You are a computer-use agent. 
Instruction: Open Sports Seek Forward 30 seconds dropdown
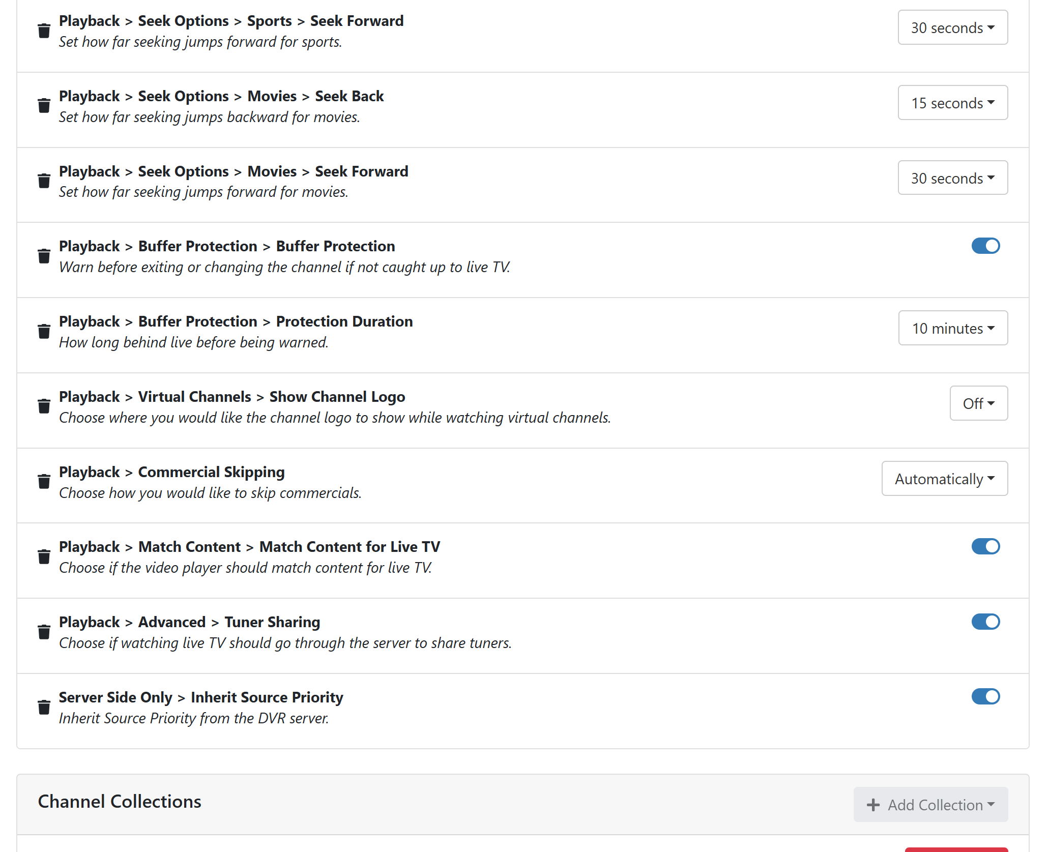tap(952, 27)
